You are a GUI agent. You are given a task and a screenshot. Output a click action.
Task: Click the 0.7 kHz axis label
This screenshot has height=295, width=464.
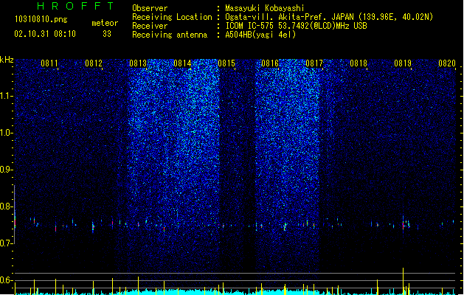(7, 243)
